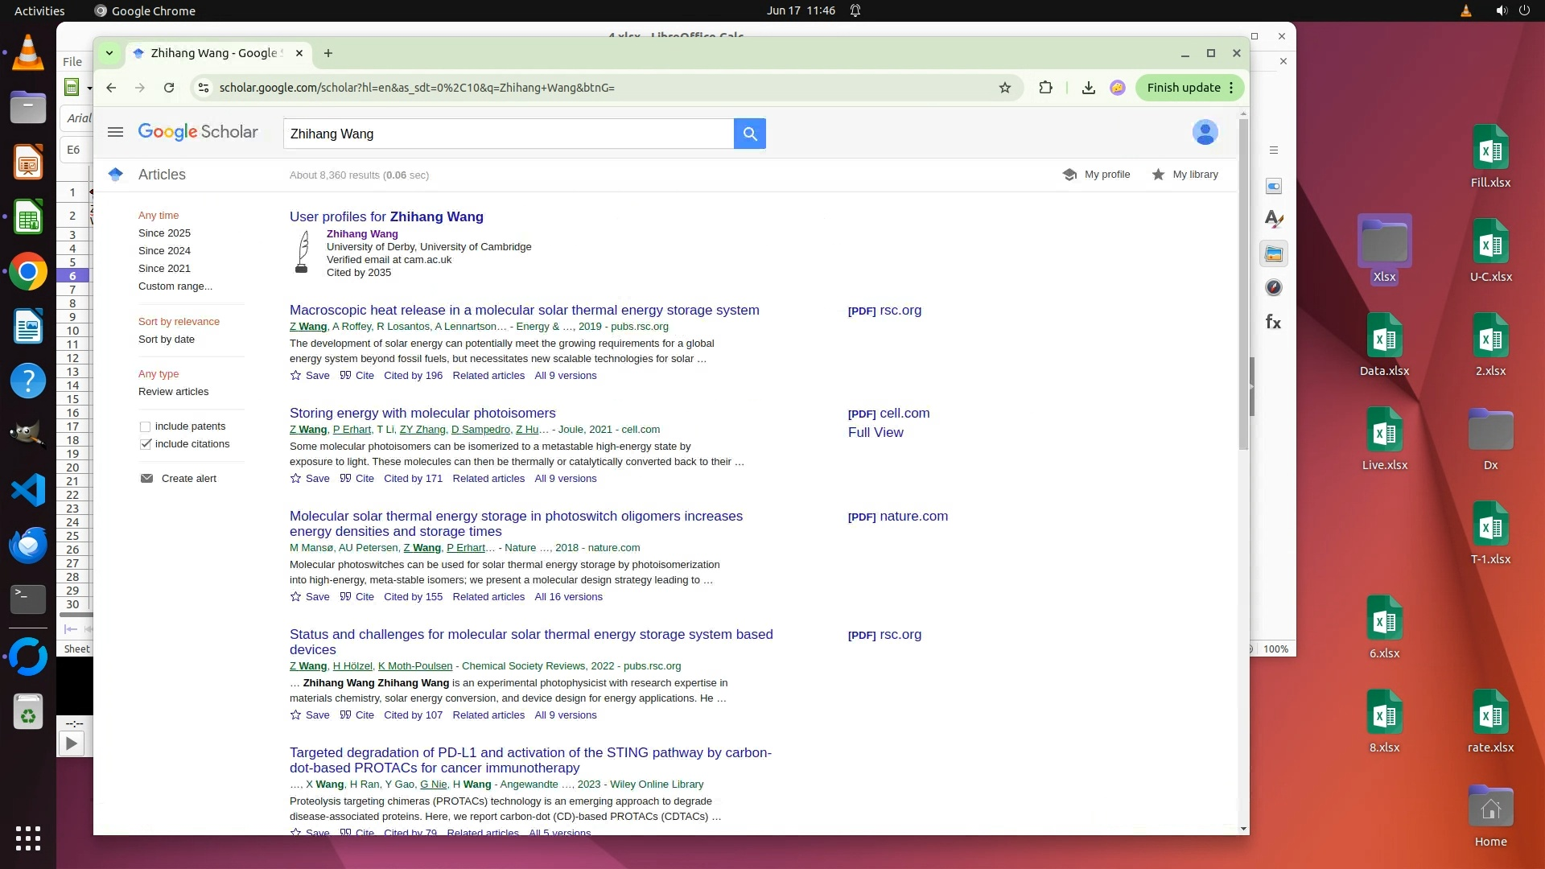Open the Custom range date filter
Image resolution: width=1545 pixels, height=869 pixels.
coord(175,286)
